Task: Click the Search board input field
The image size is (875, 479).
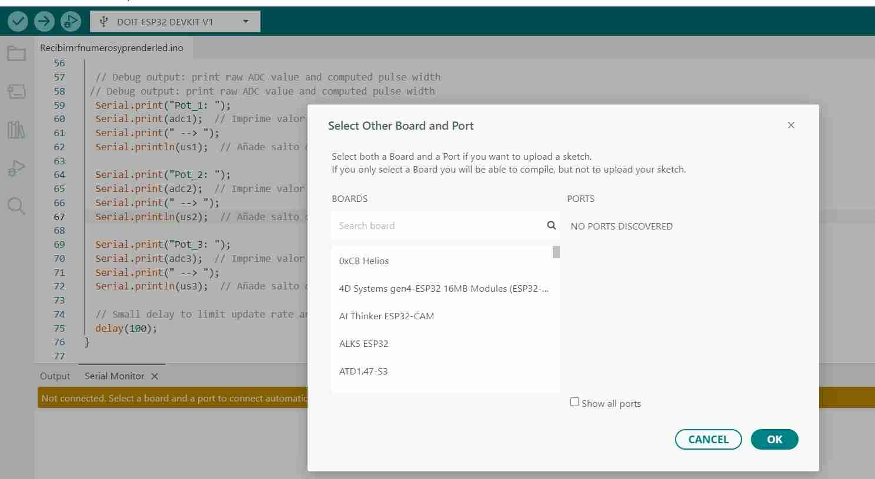Action: click(435, 225)
